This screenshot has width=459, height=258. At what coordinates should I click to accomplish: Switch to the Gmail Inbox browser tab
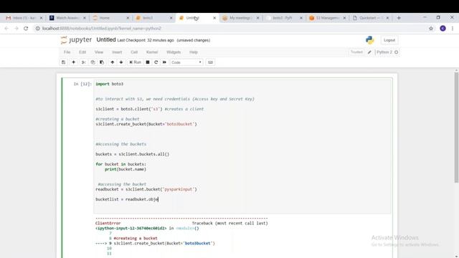[x=24, y=18]
